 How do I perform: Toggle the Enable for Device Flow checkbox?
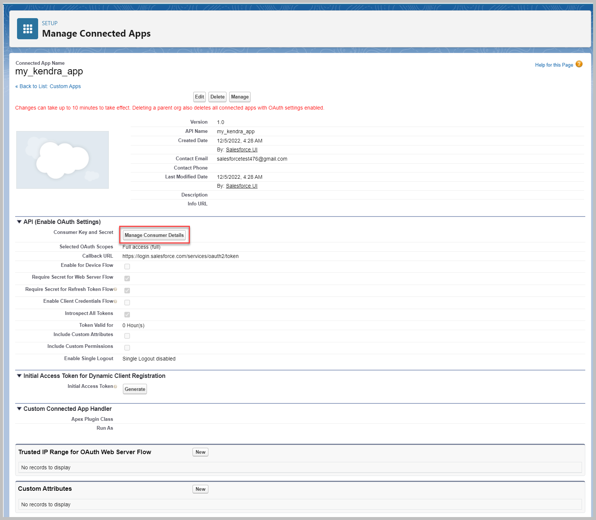tap(127, 266)
